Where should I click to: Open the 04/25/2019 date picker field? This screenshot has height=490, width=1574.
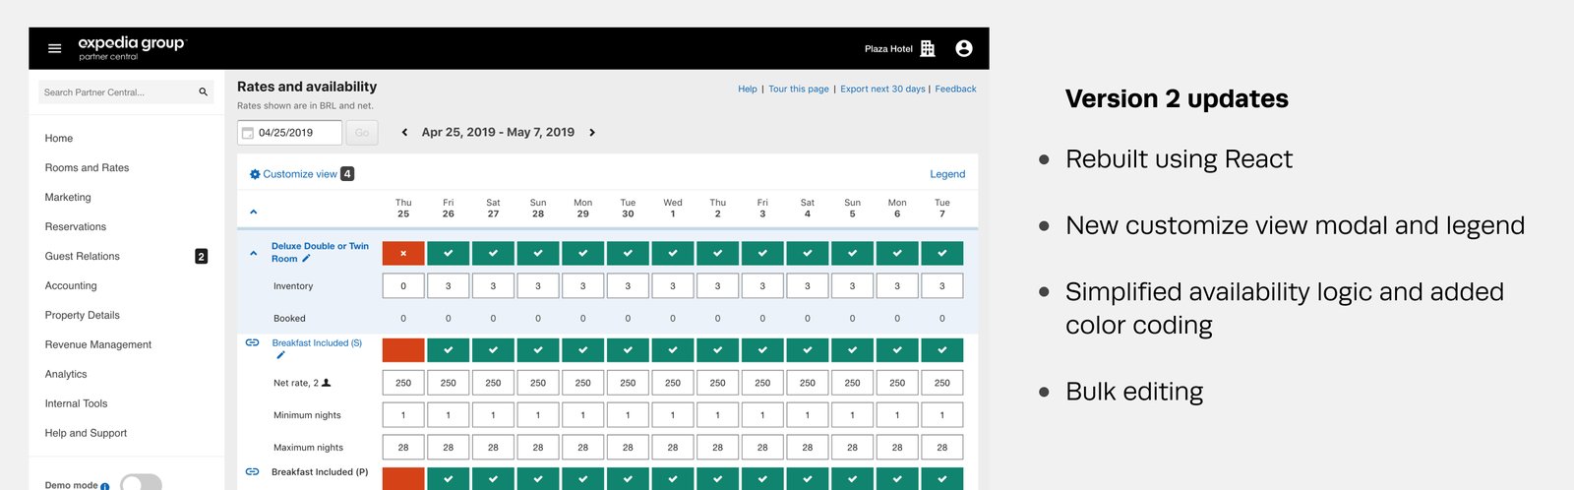(290, 133)
